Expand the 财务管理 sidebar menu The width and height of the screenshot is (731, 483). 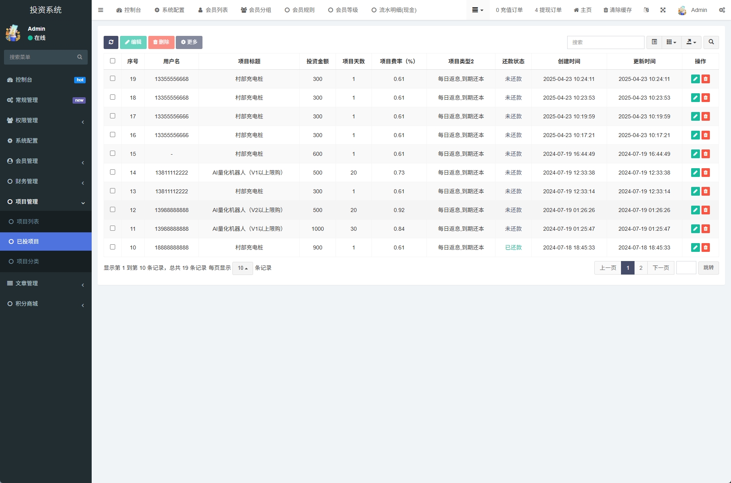tap(45, 181)
